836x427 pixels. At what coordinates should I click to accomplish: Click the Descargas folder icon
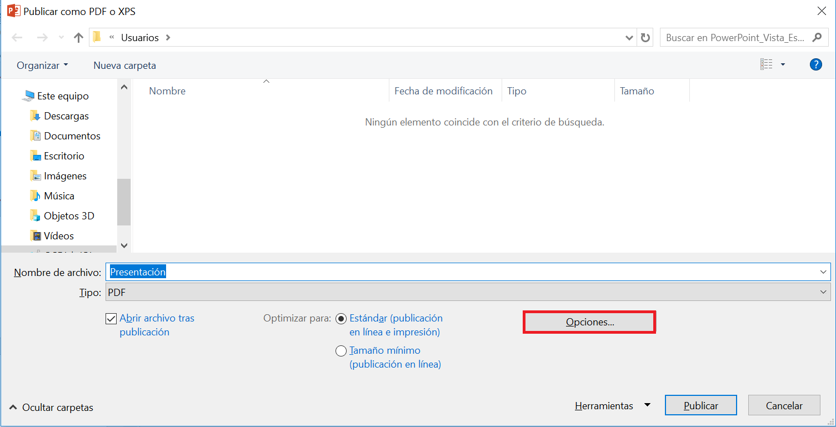click(x=36, y=116)
